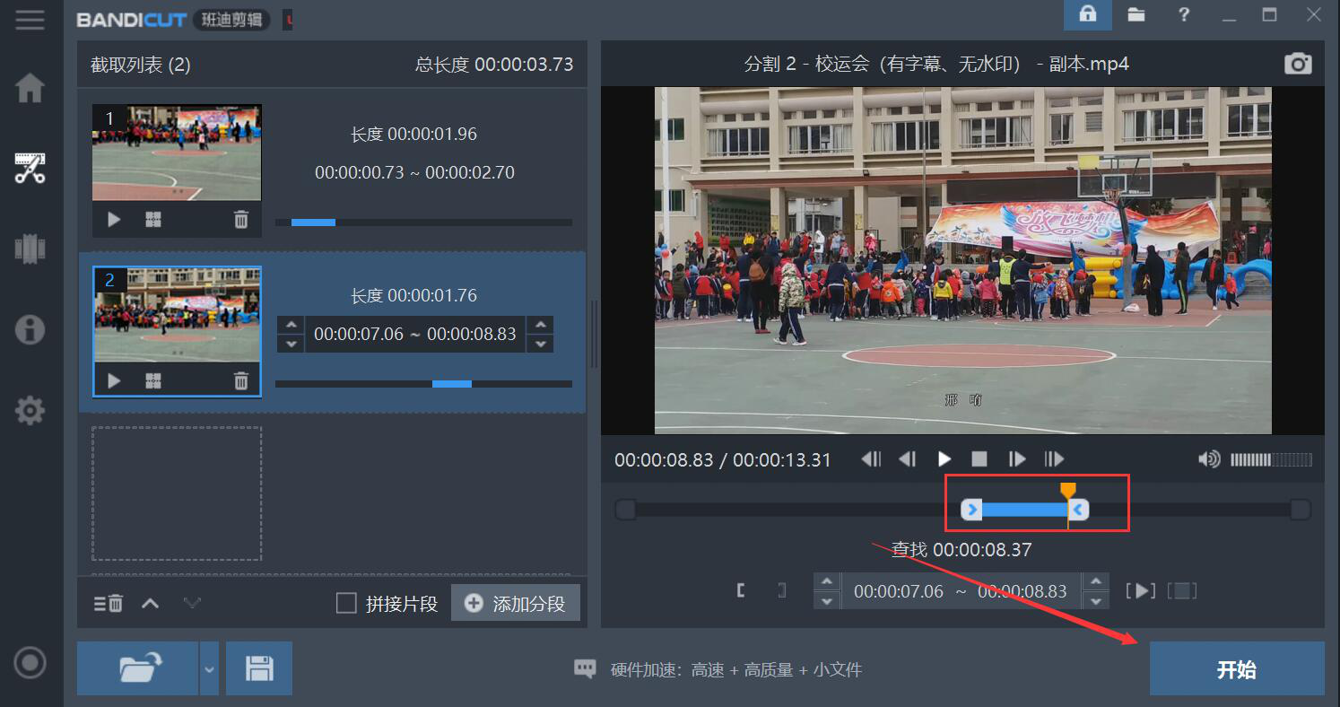The height and width of the screenshot is (707, 1340).
Task: Mute audio using the speaker icon
Action: pos(1209,459)
